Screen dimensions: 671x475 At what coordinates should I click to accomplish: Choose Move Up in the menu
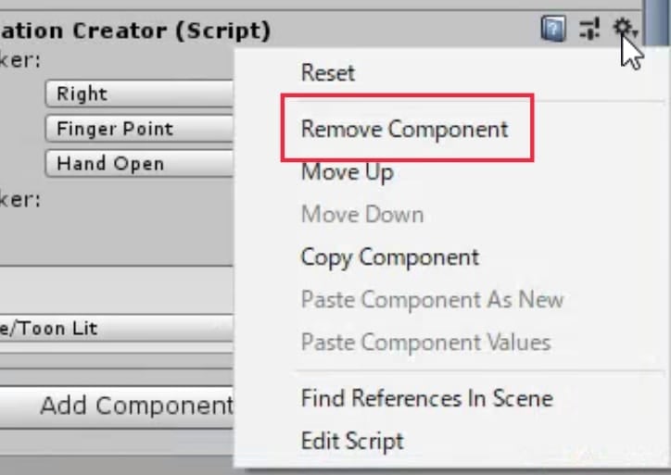point(348,172)
